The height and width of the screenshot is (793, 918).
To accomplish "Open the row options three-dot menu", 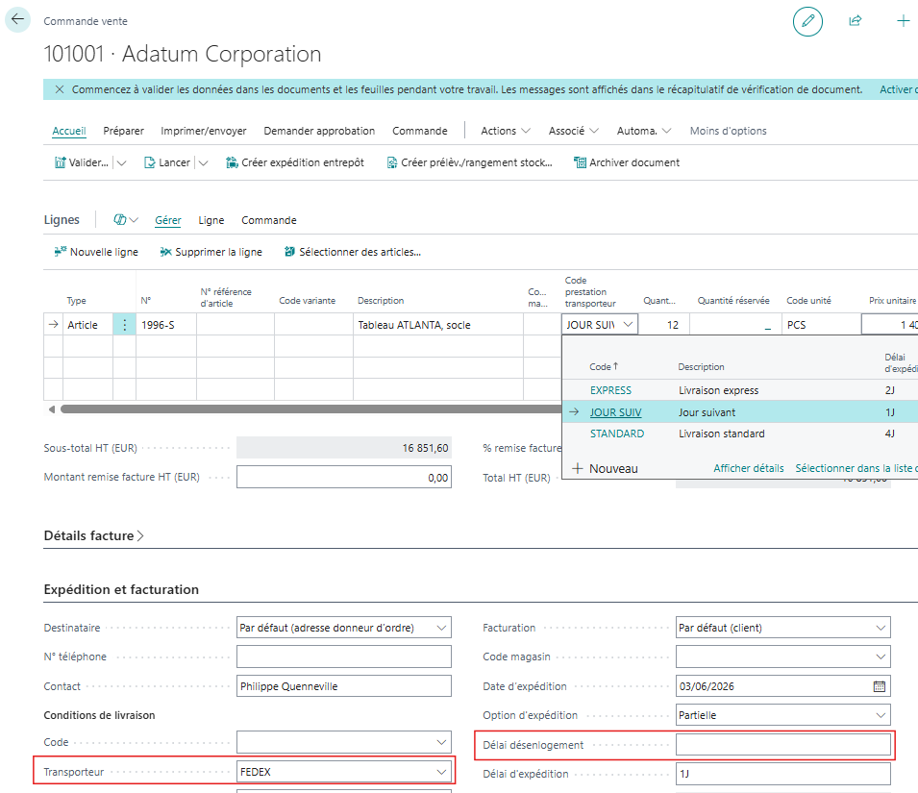I will (x=124, y=325).
